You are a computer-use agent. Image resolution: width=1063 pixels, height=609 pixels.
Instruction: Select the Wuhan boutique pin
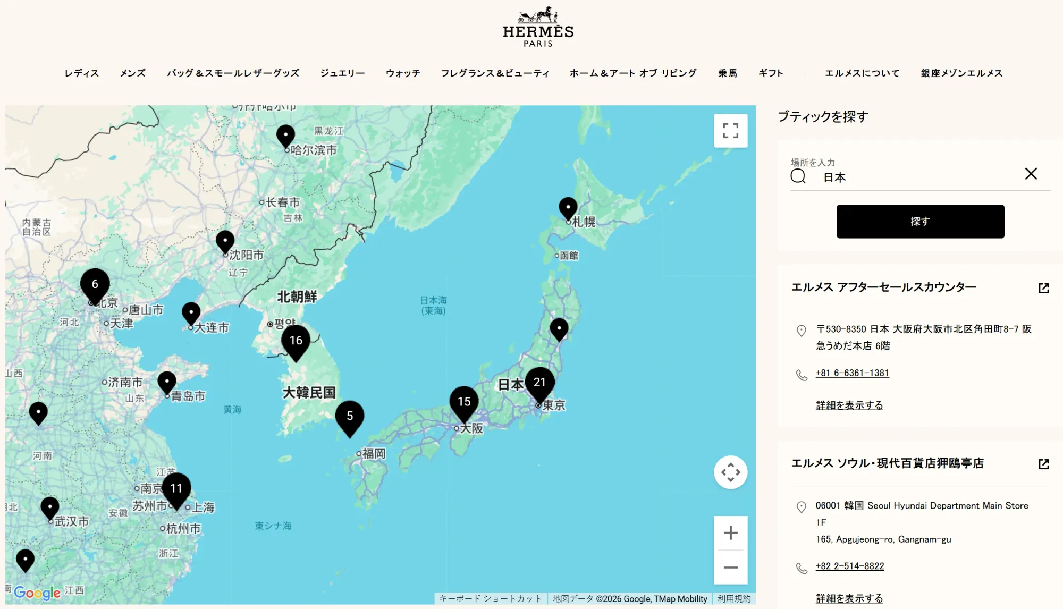click(50, 509)
